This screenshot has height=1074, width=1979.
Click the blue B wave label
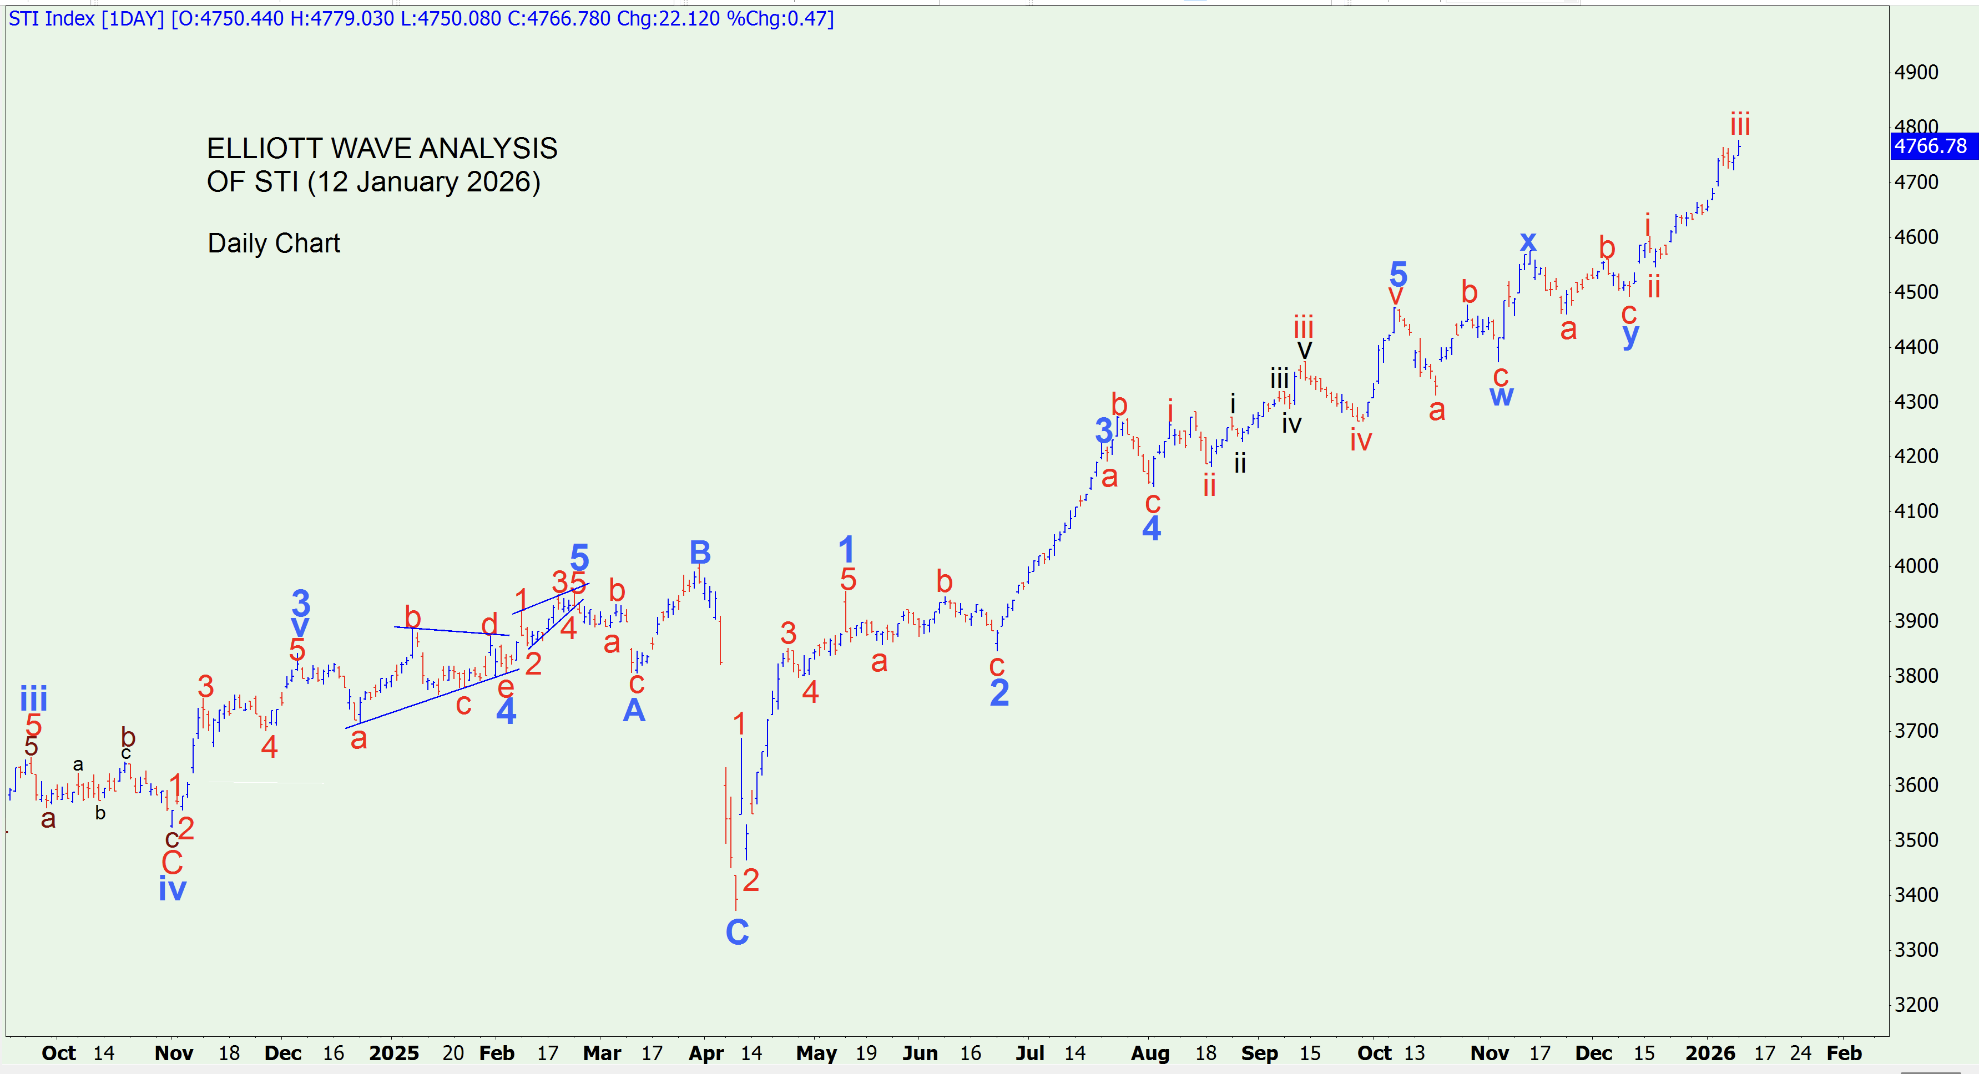[700, 552]
